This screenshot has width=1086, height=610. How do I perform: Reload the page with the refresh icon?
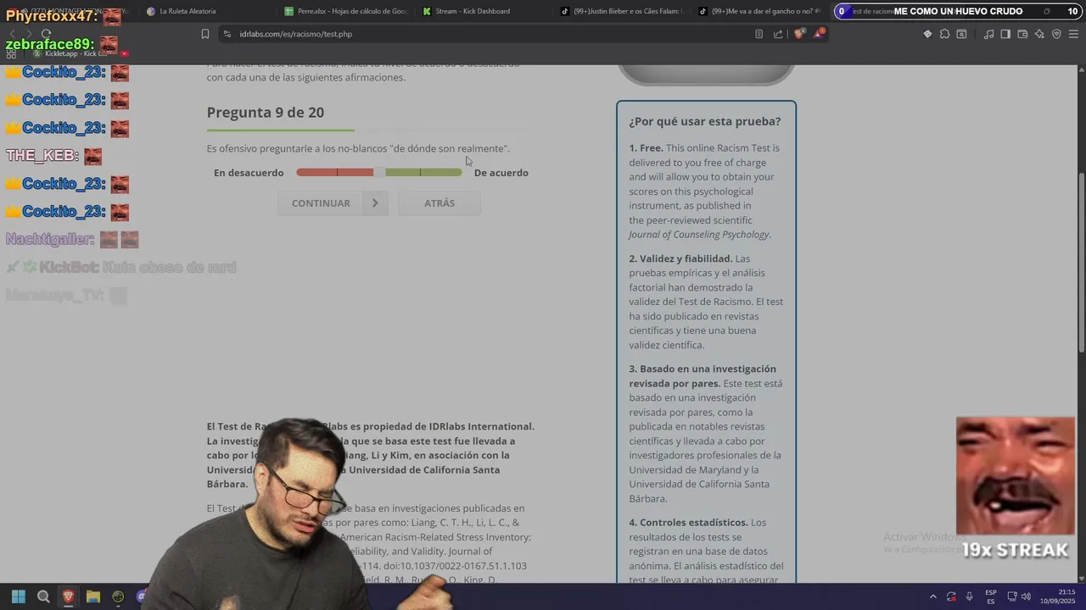[46, 34]
